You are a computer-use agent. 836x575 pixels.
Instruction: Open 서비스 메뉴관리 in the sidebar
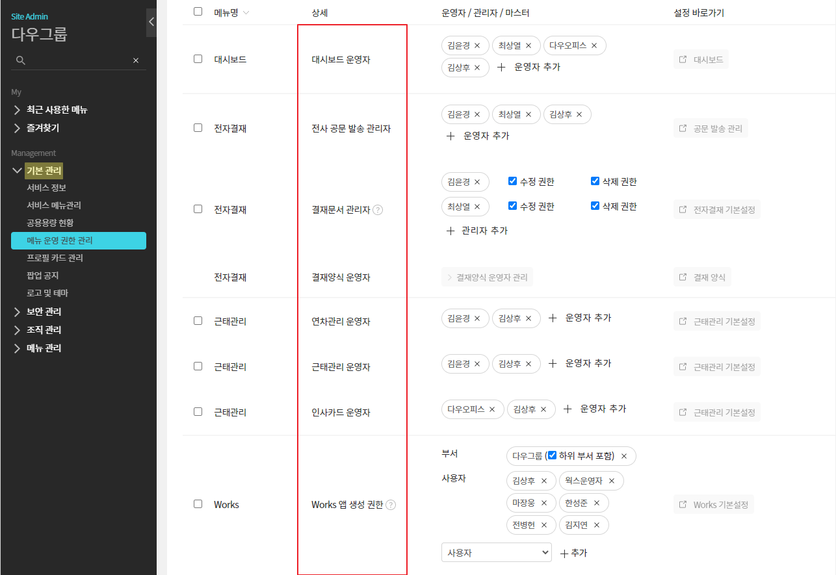coord(54,205)
